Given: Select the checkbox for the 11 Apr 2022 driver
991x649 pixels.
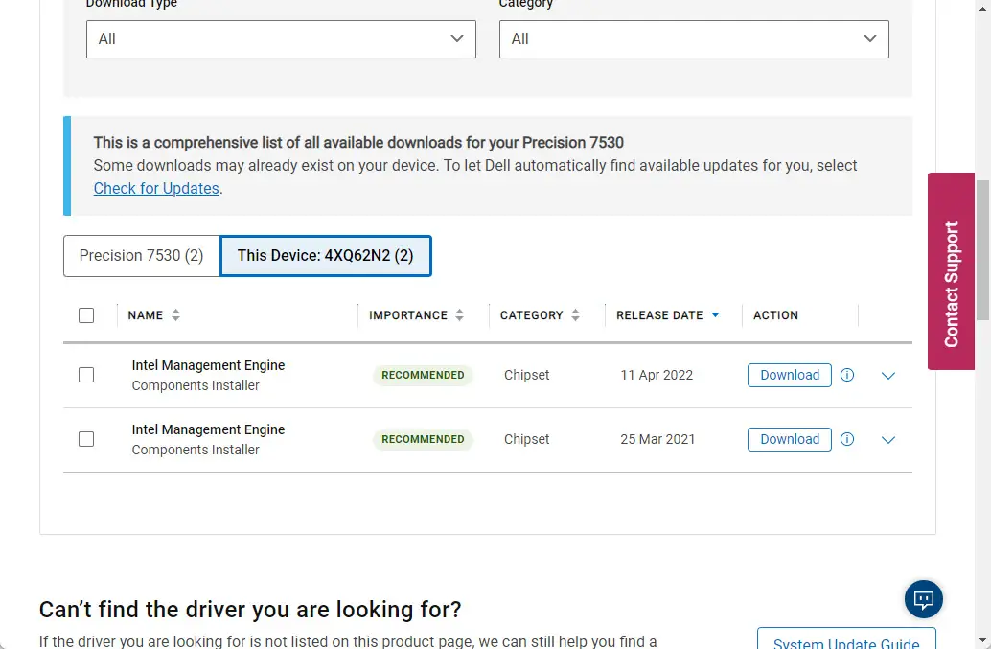Looking at the screenshot, I should click(86, 375).
